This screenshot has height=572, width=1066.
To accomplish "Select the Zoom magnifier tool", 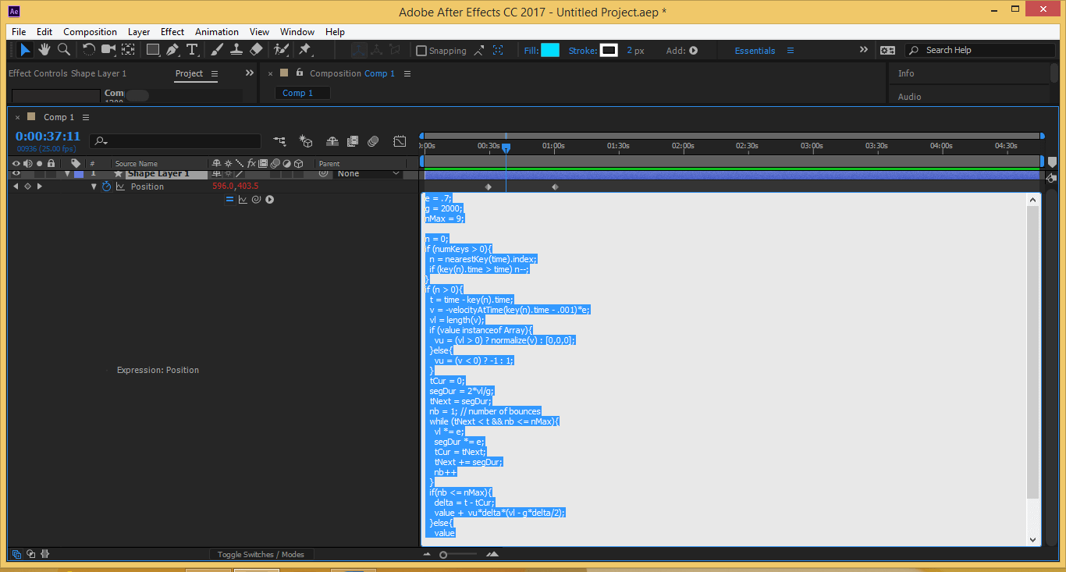I will 64,50.
